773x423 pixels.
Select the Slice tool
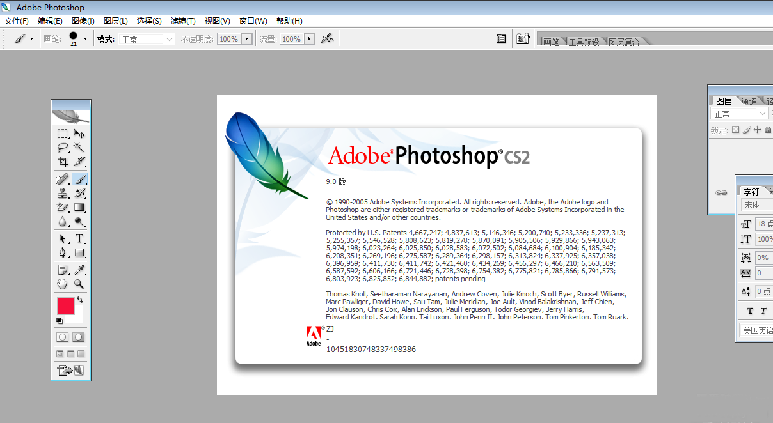(x=79, y=162)
